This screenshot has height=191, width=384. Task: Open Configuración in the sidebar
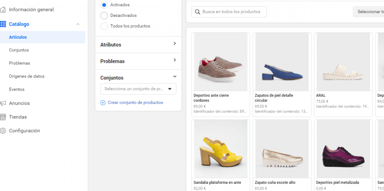(x=24, y=131)
